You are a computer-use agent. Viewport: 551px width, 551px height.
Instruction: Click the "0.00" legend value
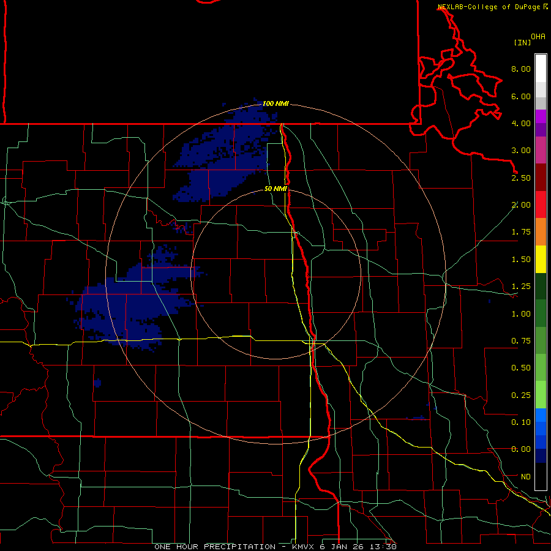[x=521, y=449]
